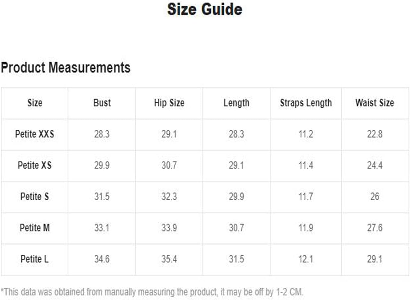Select the Petite S waist value 26

(x=375, y=197)
